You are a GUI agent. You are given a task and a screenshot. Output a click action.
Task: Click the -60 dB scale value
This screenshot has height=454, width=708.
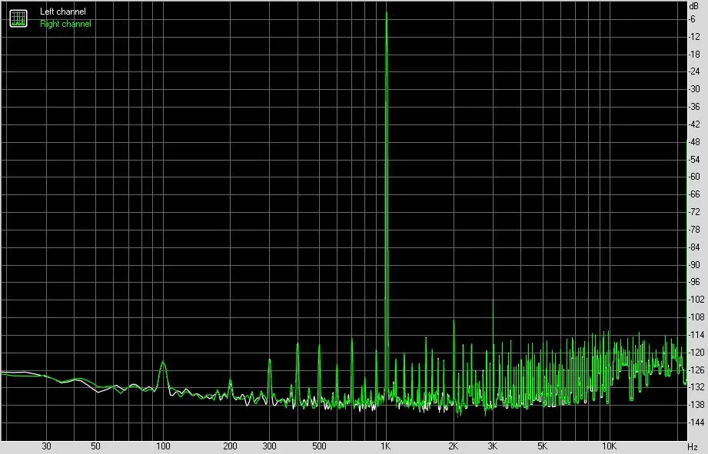click(x=694, y=177)
